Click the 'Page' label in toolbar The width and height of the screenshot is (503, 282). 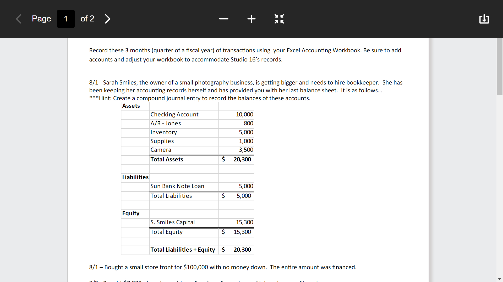pyautogui.click(x=41, y=19)
